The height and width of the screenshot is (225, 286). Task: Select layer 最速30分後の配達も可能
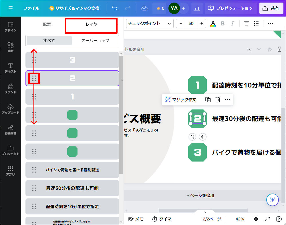click(72, 188)
